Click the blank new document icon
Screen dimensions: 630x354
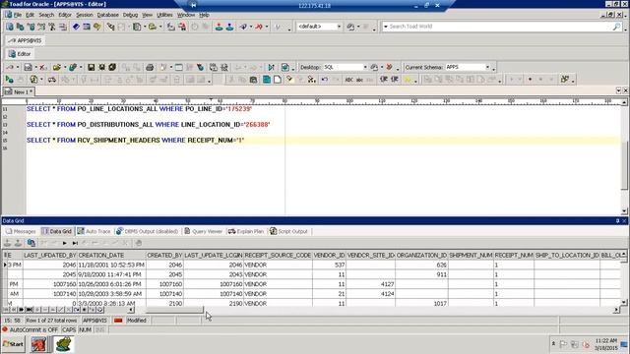278,80
